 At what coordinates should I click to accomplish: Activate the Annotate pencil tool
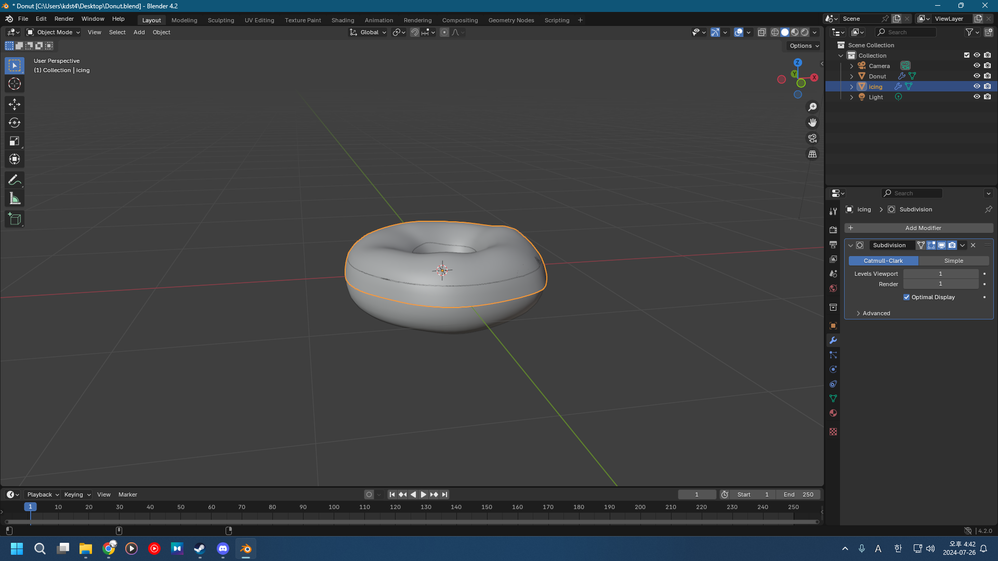pyautogui.click(x=14, y=180)
